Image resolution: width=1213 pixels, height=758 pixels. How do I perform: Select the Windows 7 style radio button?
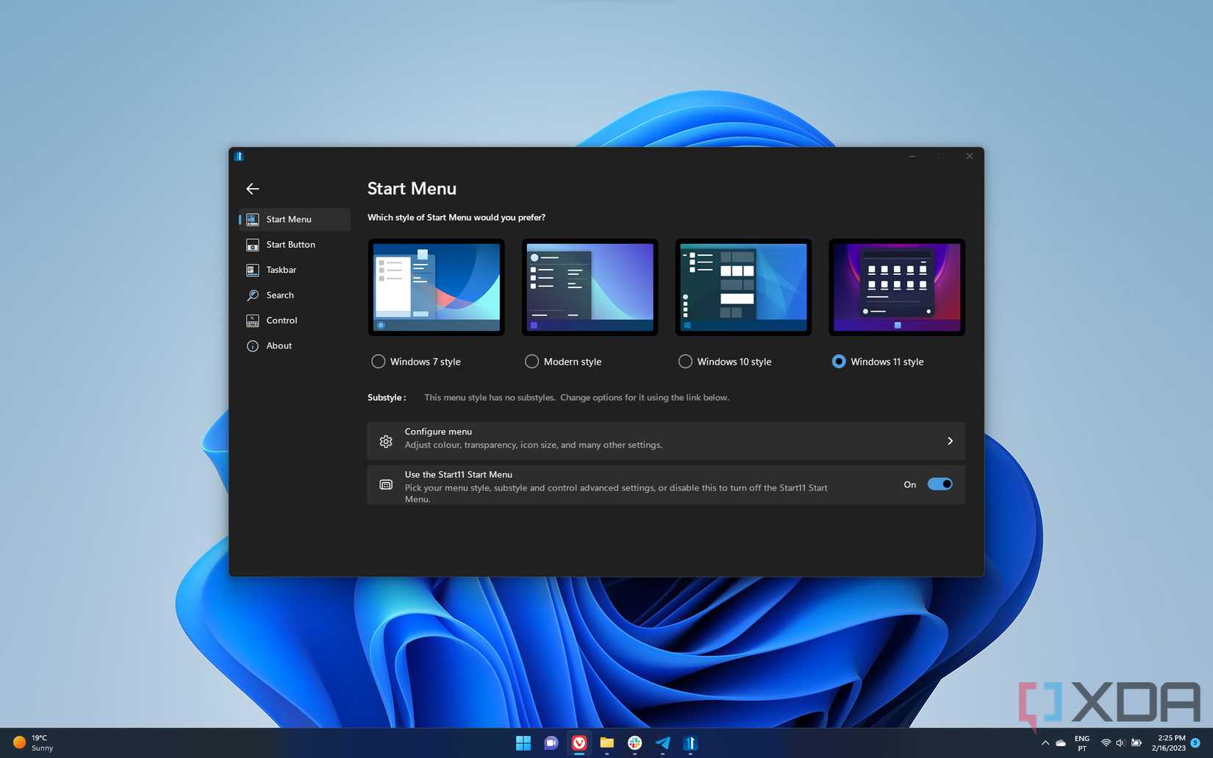(x=378, y=361)
